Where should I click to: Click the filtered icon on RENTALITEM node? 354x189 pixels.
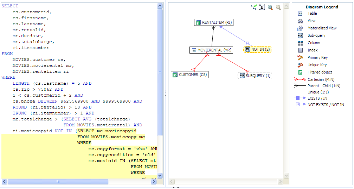(198, 23)
